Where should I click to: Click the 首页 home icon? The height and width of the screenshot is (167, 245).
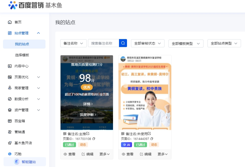point(10,22)
